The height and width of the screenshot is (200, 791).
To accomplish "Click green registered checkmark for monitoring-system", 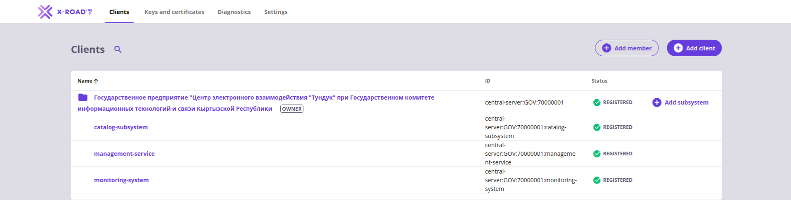I will [597, 180].
